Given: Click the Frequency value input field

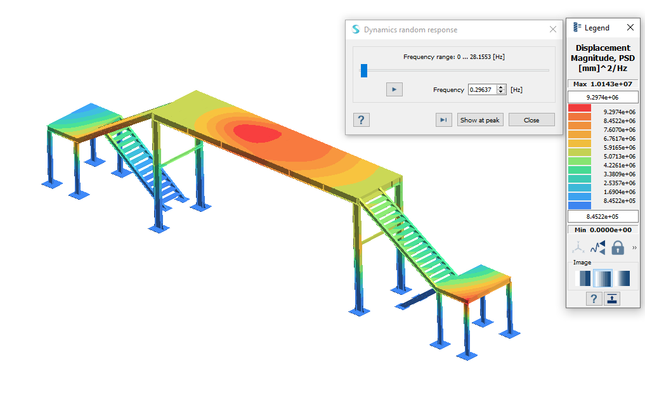Looking at the screenshot, I should click(482, 90).
